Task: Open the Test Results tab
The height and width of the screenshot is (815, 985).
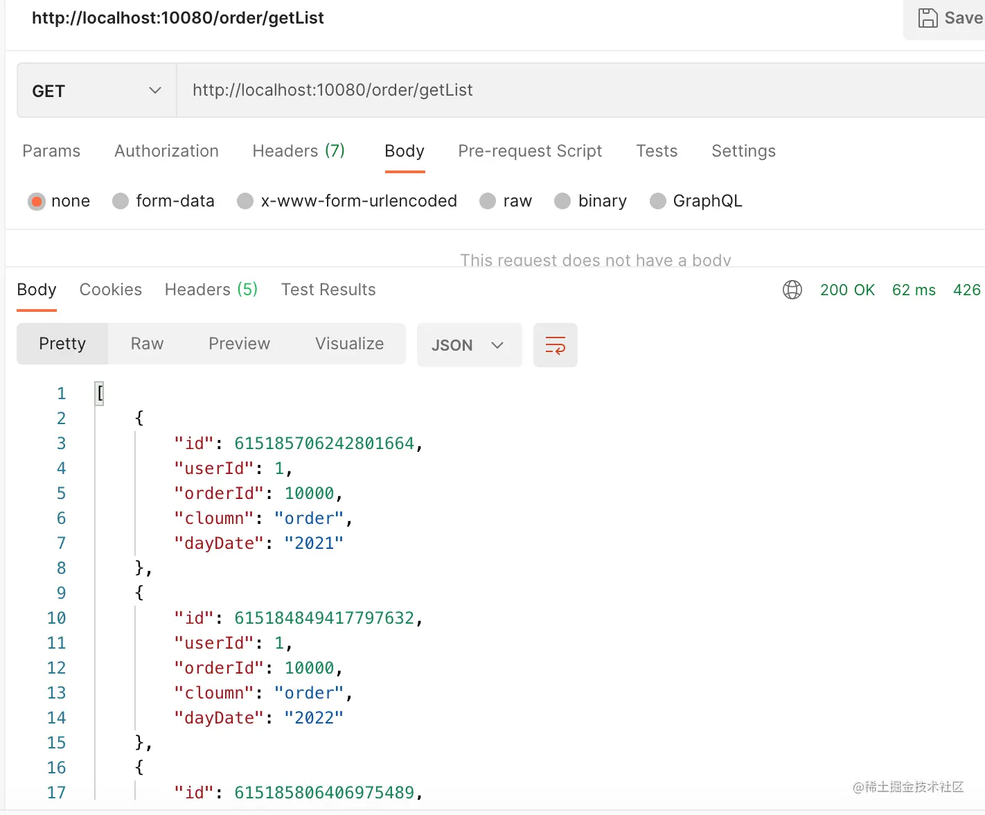Action: (328, 290)
